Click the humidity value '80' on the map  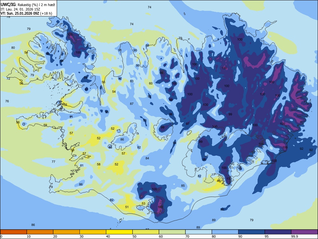point(13,47)
